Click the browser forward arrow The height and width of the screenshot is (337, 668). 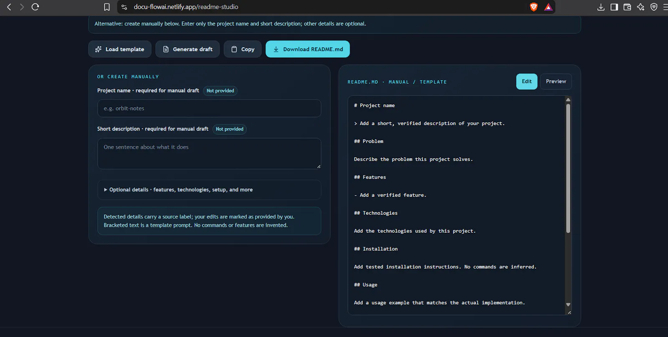coord(22,7)
